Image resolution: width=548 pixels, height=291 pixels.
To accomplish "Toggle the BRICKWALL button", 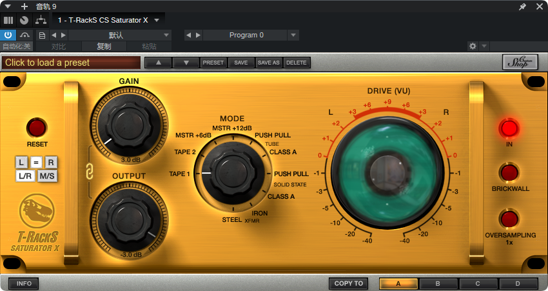I will point(509,173).
